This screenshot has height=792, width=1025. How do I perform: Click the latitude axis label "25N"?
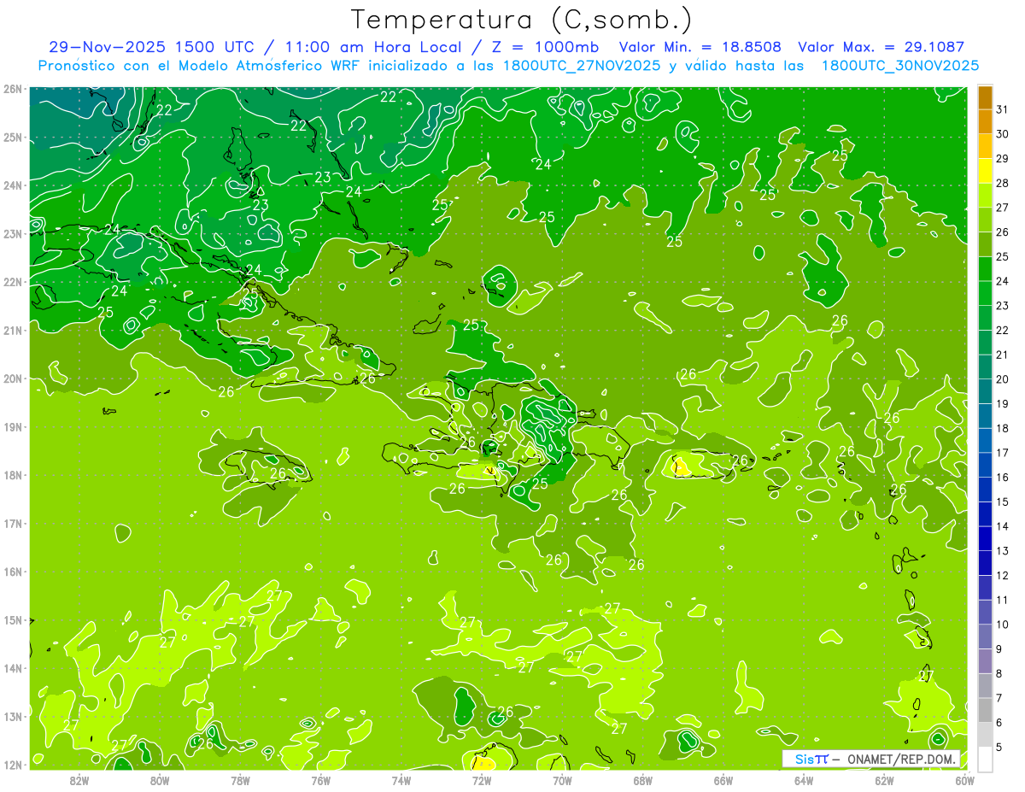pyautogui.click(x=13, y=138)
